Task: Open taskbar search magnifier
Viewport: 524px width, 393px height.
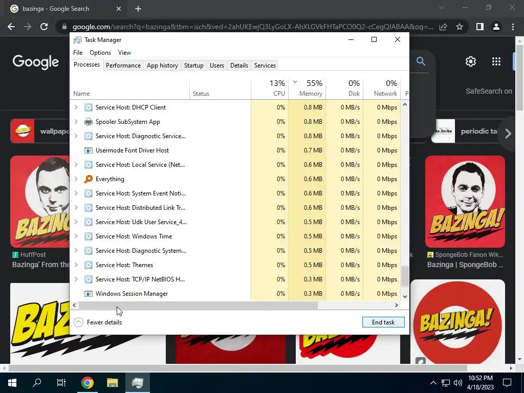Action: pos(37,382)
